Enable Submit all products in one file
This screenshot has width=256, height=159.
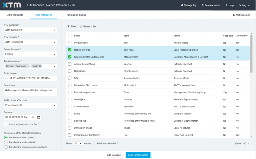click(5, 125)
